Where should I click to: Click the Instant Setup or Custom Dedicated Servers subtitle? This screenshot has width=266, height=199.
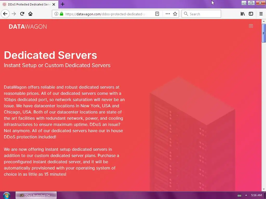pyautogui.click(x=57, y=65)
